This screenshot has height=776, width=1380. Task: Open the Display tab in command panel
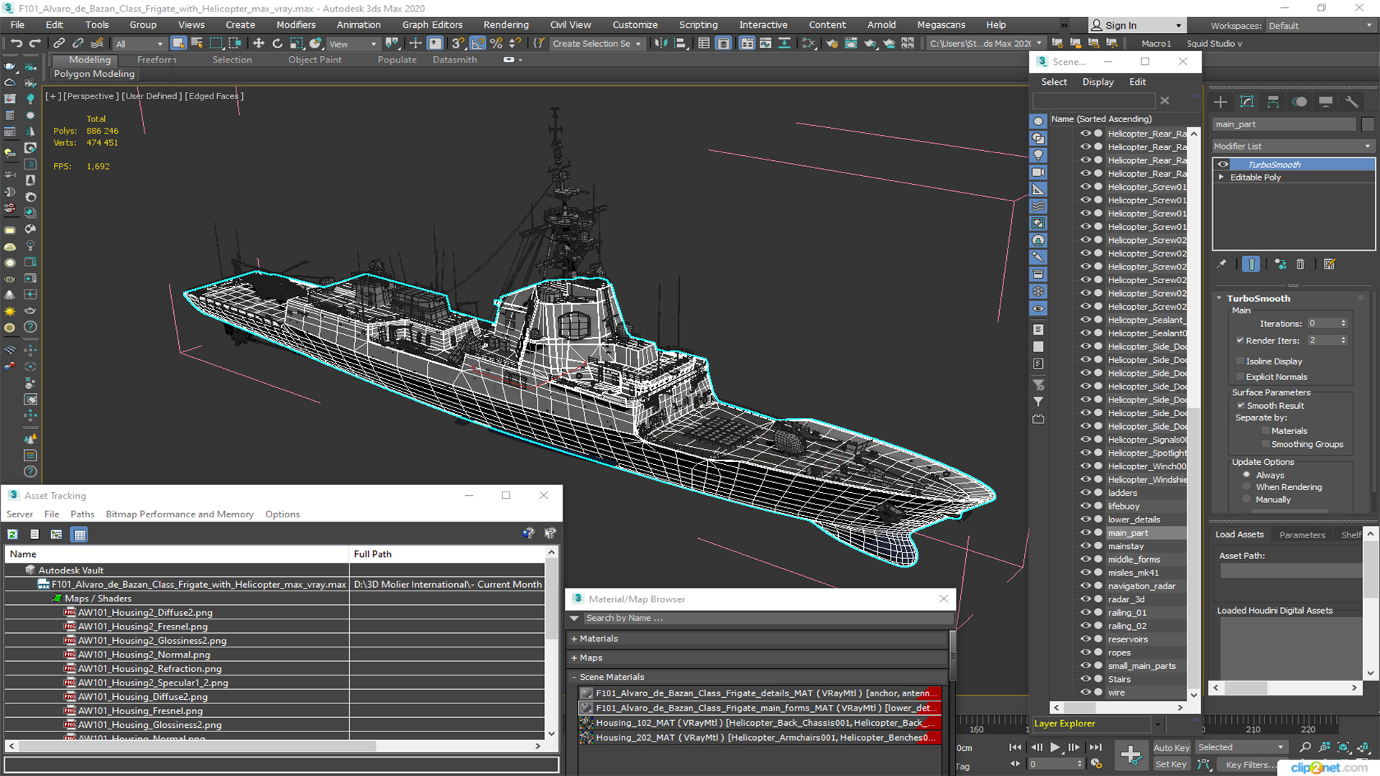pos(1326,102)
